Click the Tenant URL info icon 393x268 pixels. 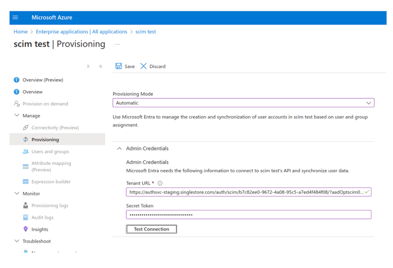[x=160, y=183]
